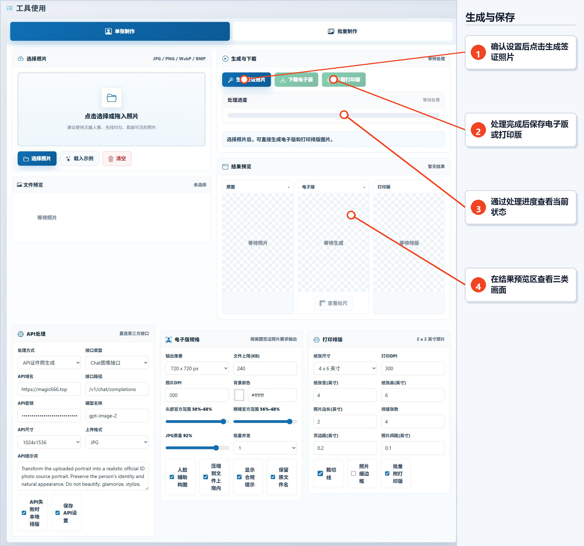584x546 pixels.
Task: Click the sparkle icon in 载入示例 button
Action: tap(68, 159)
